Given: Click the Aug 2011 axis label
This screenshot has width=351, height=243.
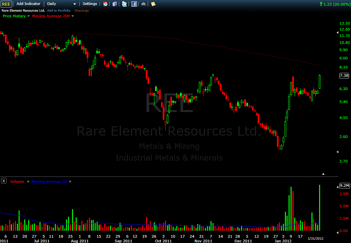Looking at the screenshot, I should pos(80,241).
